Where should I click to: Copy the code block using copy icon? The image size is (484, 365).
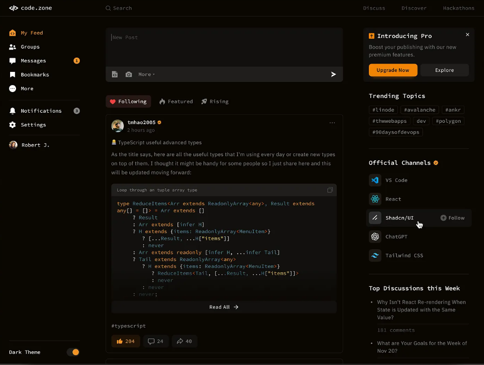tap(330, 190)
